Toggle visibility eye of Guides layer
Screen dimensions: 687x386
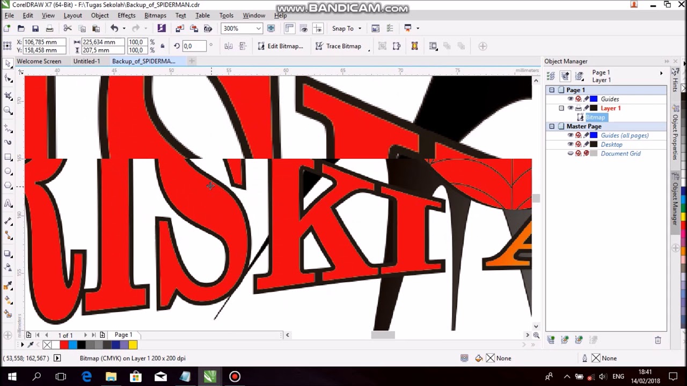tap(571, 99)
